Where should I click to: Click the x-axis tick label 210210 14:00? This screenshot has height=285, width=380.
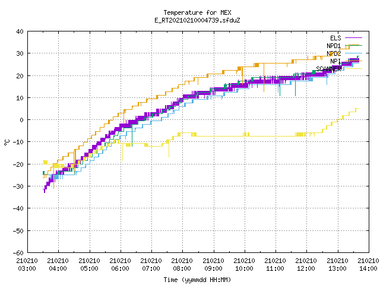[368, 264]
